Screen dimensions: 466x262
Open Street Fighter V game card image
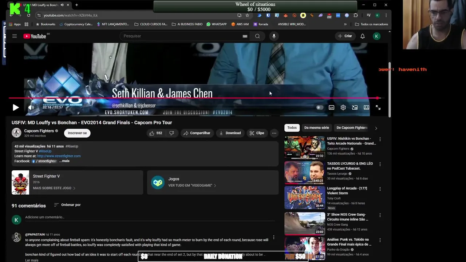point(20,182)
